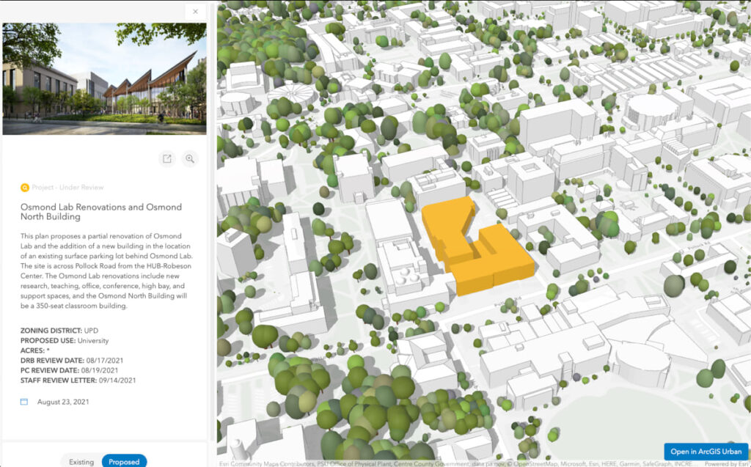Image resolution: width=751 pixels, height=467 pixels.
Task: Close the project details panel
Action: pos(195,12)
